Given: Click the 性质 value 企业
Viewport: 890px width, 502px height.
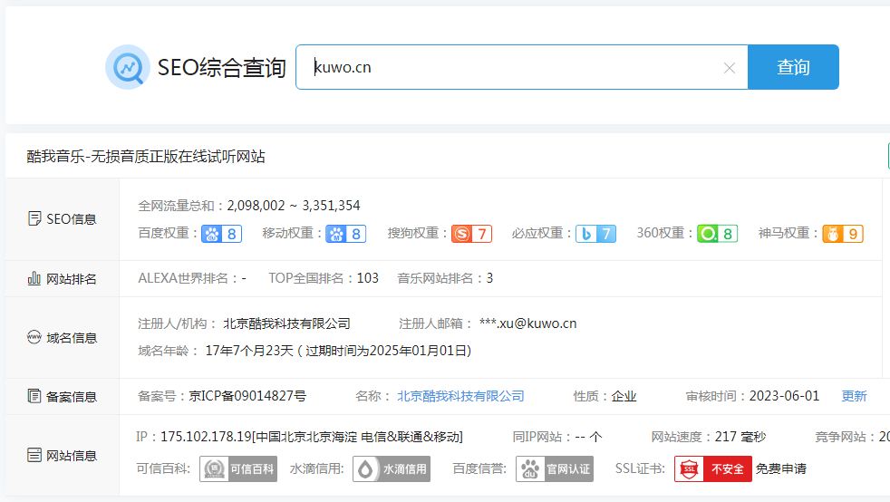Looking at the screenshot, I should [624, 396].
